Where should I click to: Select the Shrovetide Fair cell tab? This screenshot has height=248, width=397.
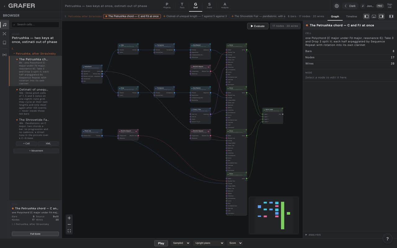pyautogui.click(x=258, y=16)
